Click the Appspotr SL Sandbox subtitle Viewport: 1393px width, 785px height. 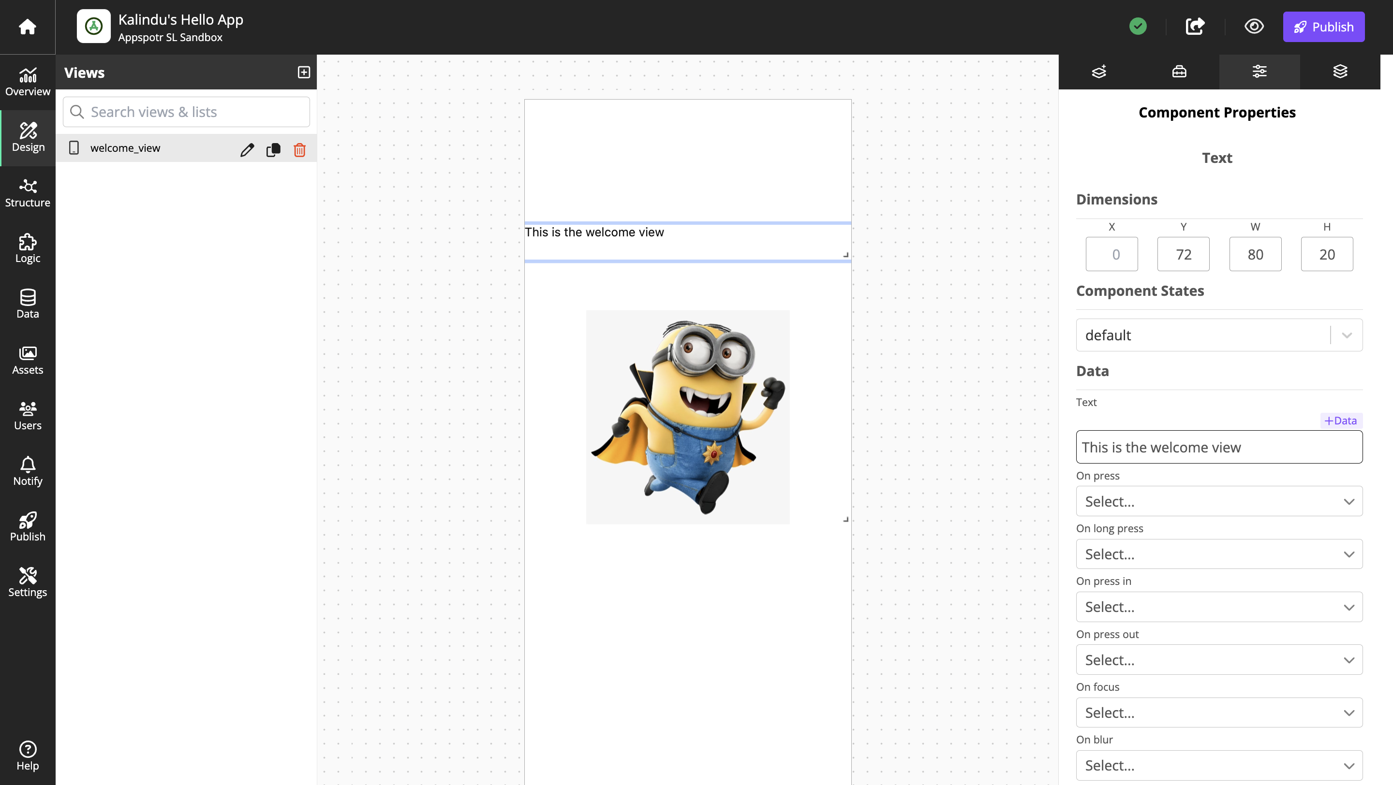point(170,37)
